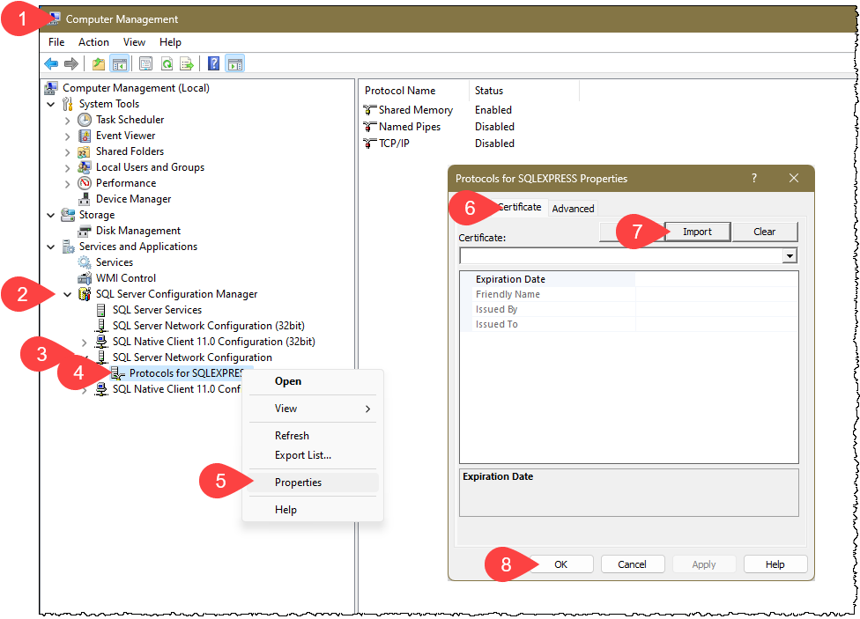Click the Back arrow in the toolbar
The height and width of the screenshot is (619, 860).
click(x=51, y=64)
